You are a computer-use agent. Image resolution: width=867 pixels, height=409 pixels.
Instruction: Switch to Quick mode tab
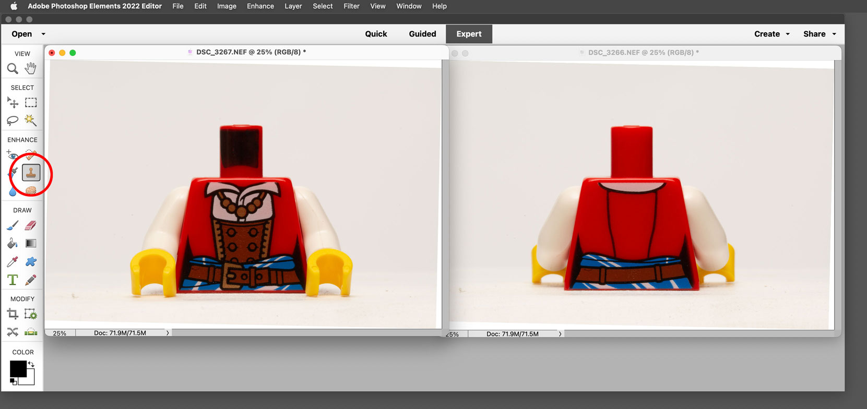(x=376, y=34)
